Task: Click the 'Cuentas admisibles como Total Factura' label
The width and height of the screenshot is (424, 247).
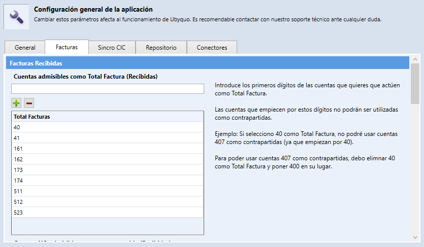Action: [85, 77]
